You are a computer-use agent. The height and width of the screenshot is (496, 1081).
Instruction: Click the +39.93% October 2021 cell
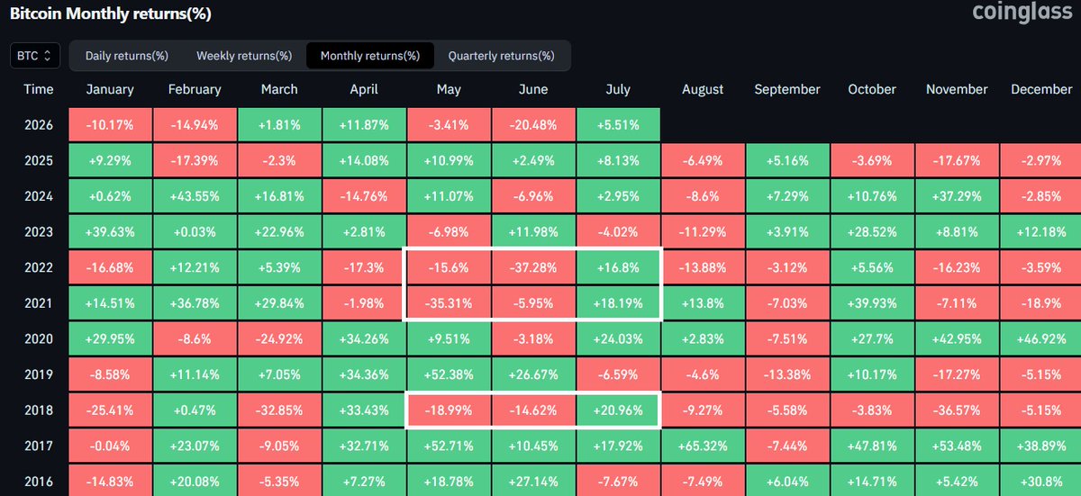tap(872, 303)
